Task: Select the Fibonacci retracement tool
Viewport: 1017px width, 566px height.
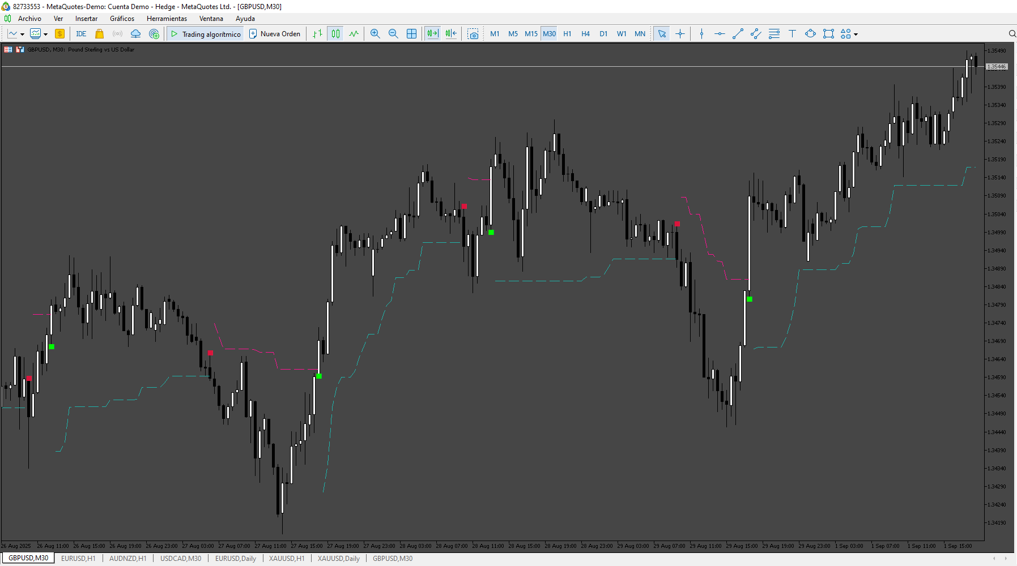Action: (774, 34)
